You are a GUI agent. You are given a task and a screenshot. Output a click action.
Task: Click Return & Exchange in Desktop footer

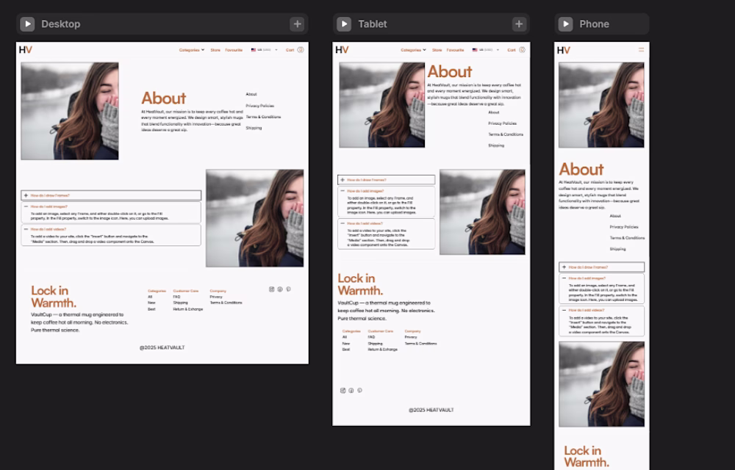click(x=188, y=309)
